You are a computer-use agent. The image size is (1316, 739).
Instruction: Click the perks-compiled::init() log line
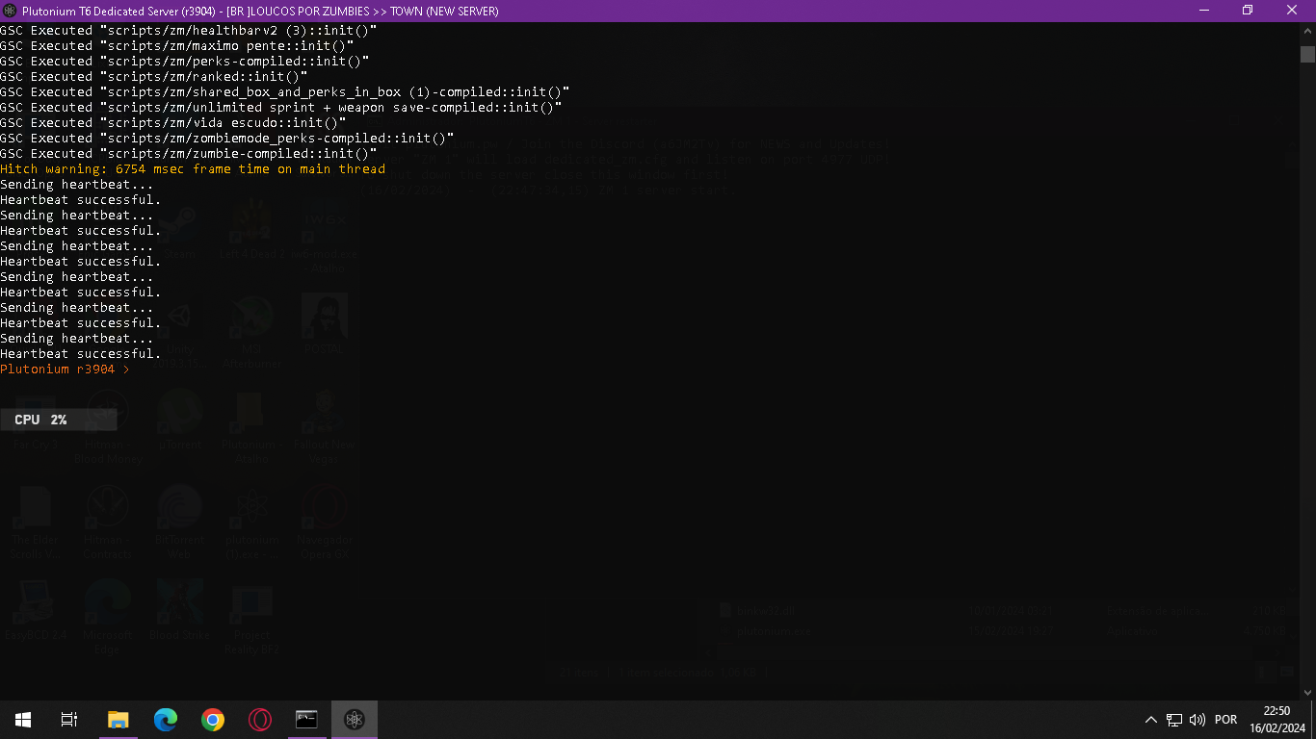pyautogui.click(x=185, y=62)
